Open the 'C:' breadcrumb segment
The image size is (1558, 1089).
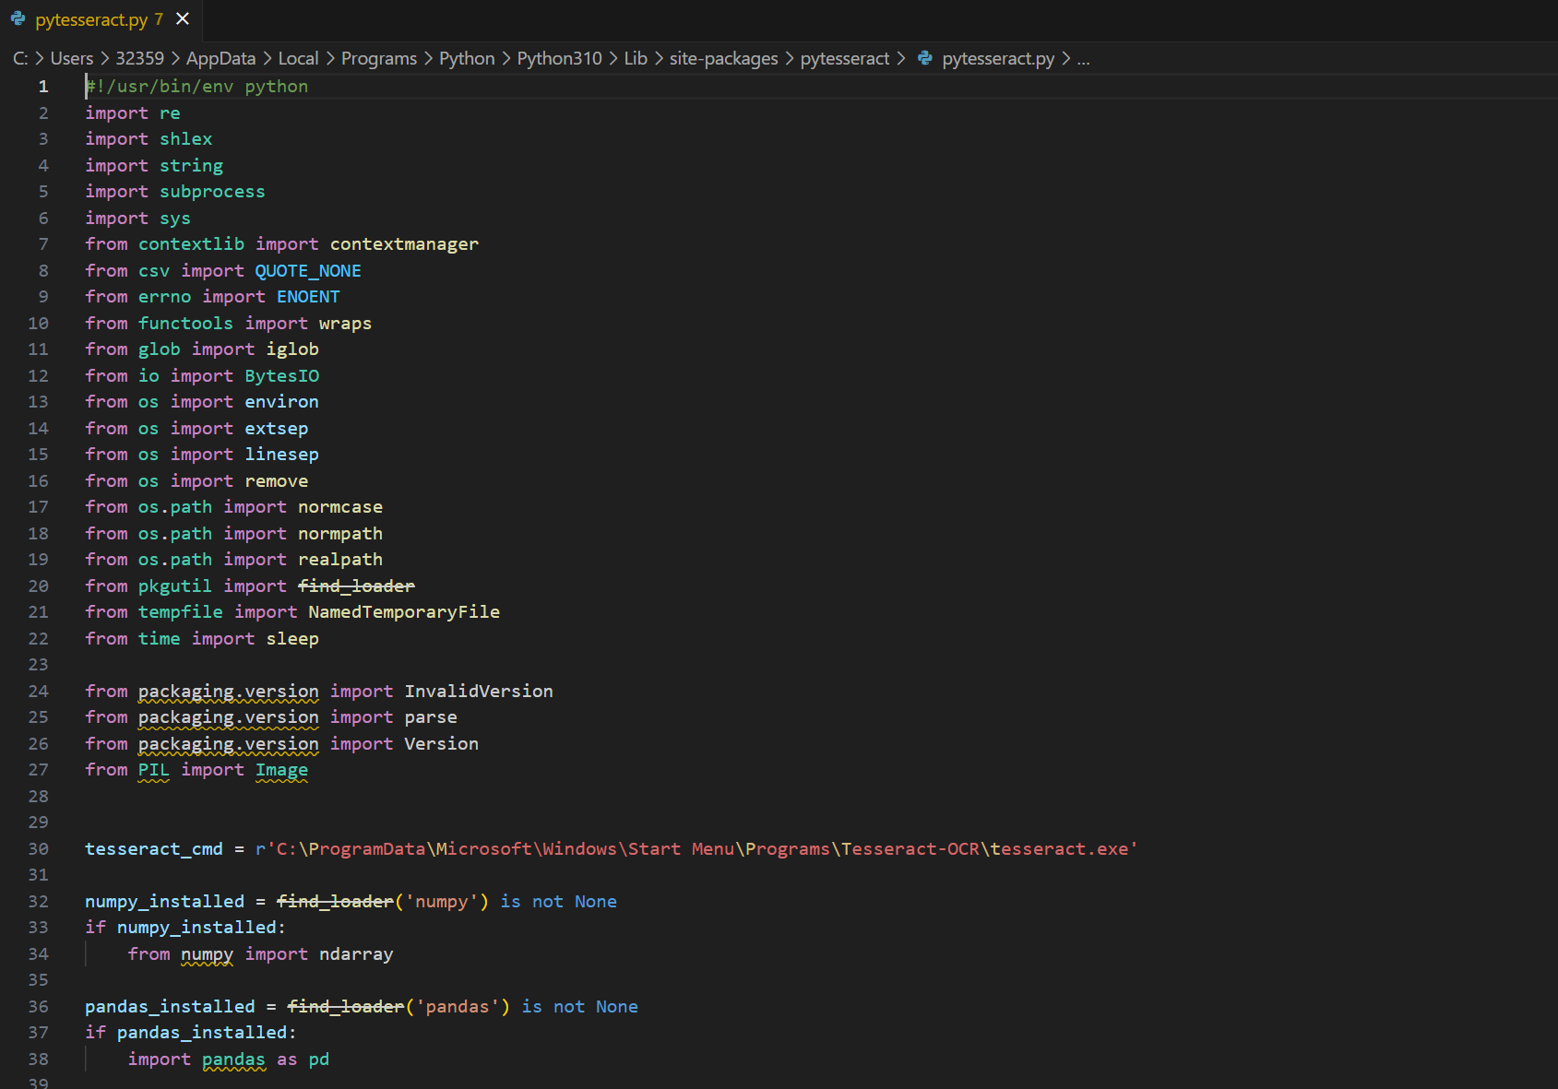(x=20, y=58)
